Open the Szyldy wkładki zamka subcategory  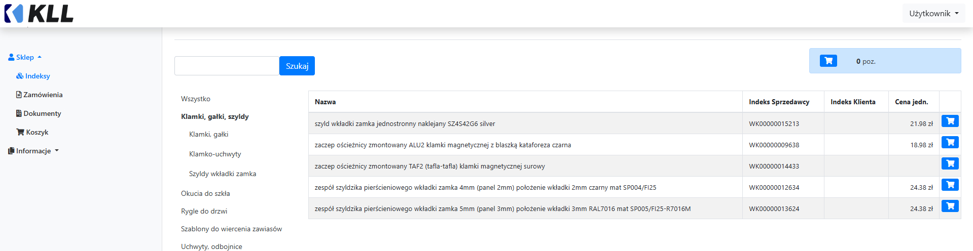tap(223, 174)
